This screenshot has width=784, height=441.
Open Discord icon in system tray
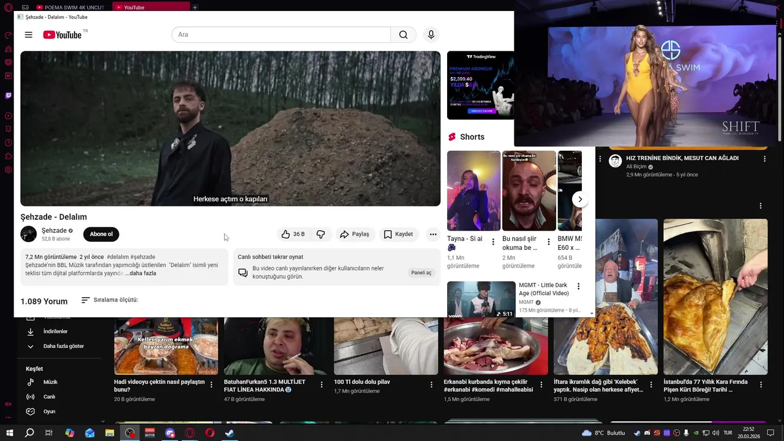click(647, 433)
